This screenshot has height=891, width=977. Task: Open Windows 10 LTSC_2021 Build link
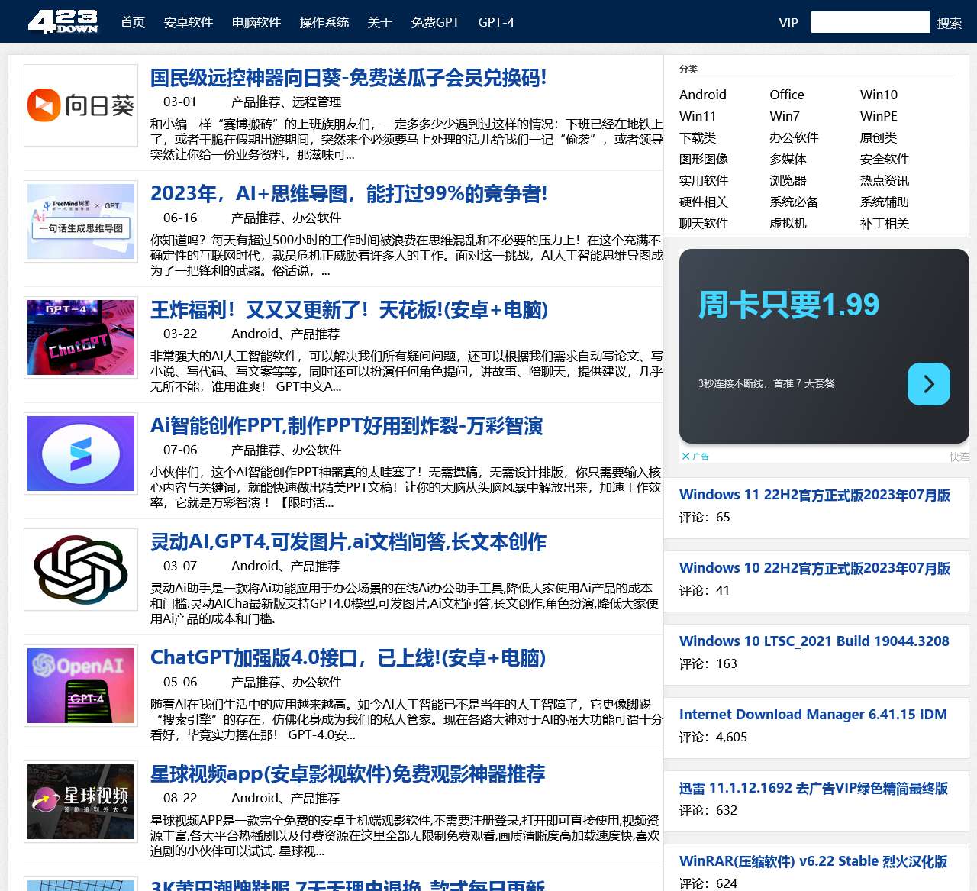tap(814, 641)
